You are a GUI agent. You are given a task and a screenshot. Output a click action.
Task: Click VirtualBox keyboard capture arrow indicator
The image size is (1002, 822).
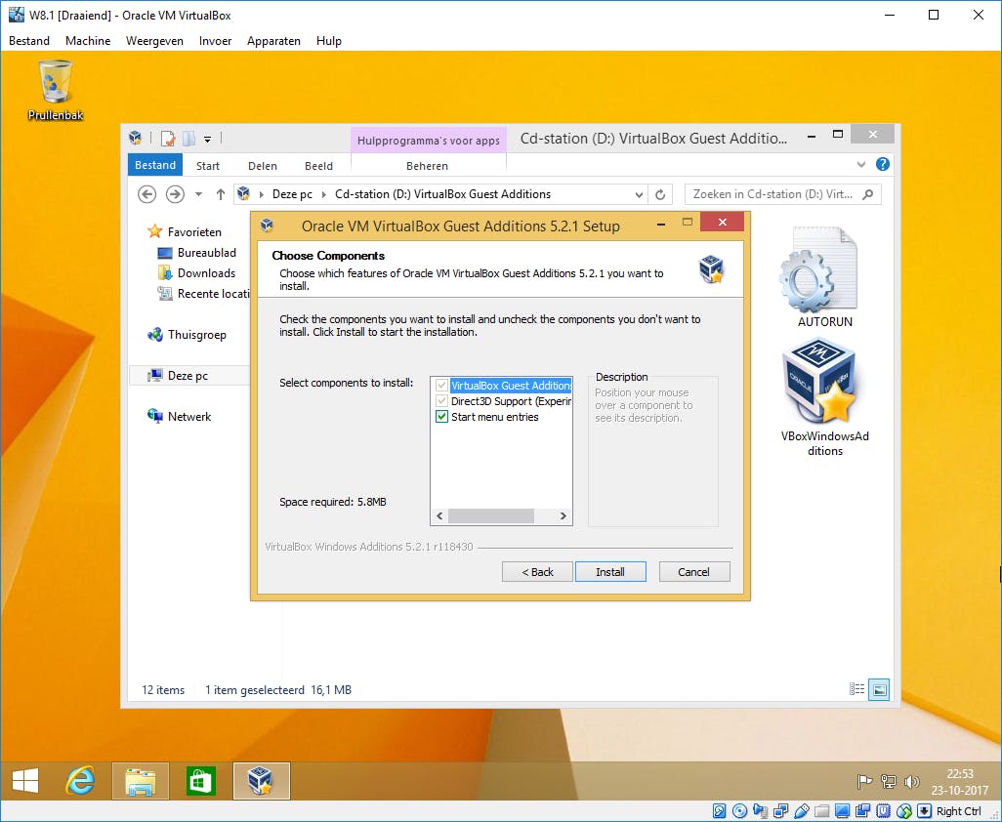(924, 811)
